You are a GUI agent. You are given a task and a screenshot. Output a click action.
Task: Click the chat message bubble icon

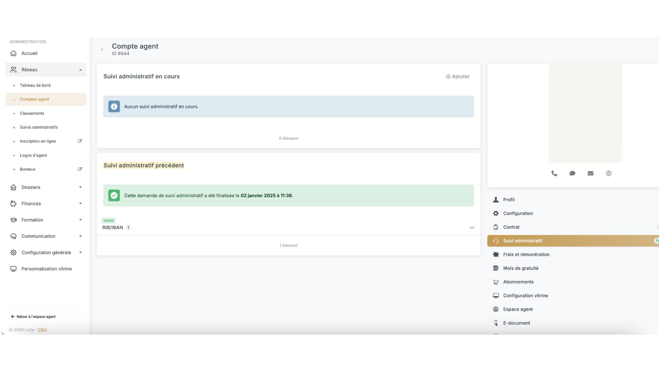[572, 173]
